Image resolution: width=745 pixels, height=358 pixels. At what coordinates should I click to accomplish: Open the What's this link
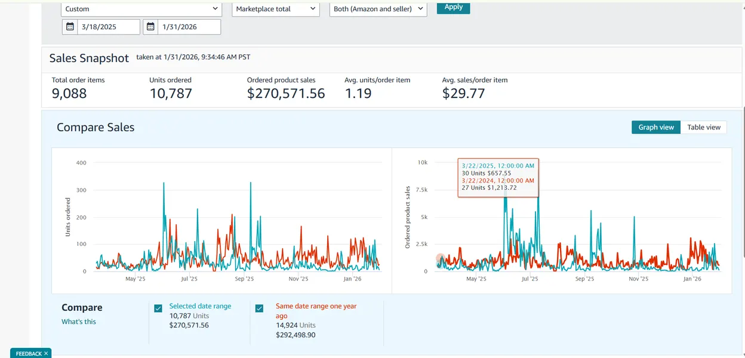coord(79,322)
